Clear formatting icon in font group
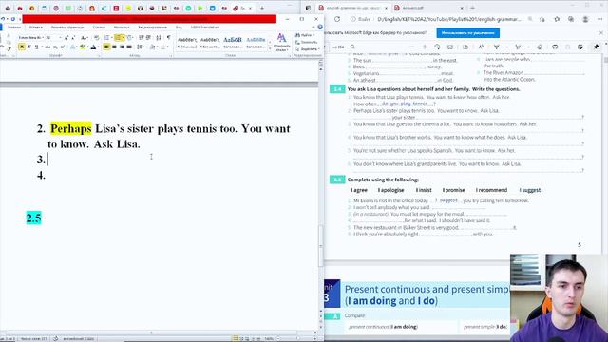Image resolution: width=608 pixels, height=342 pixels. (x=97, y=38)
